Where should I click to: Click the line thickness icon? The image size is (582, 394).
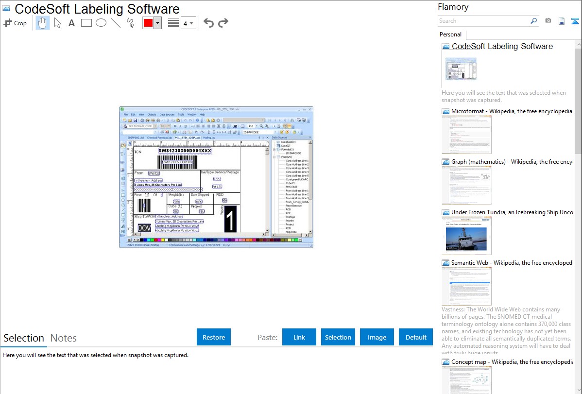(173, 23)
